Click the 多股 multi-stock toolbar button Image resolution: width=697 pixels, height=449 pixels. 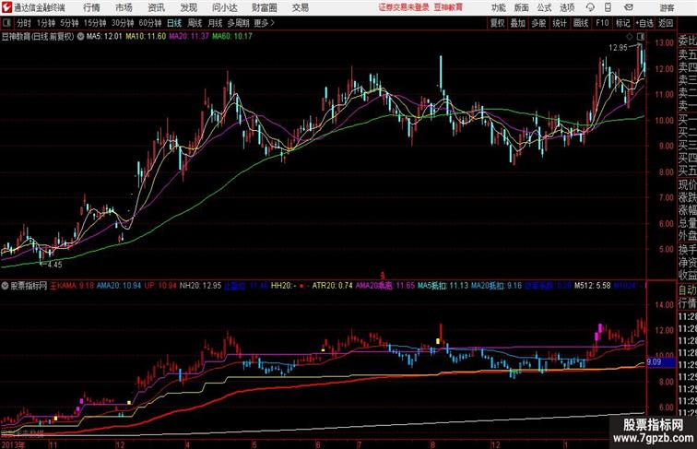tap(538, 23)
